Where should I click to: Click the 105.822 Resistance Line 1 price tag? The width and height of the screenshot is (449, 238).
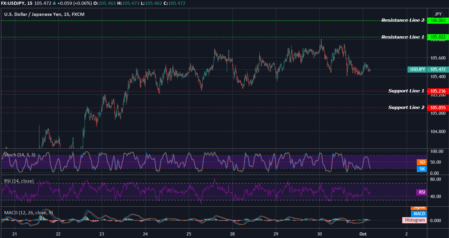438,37
